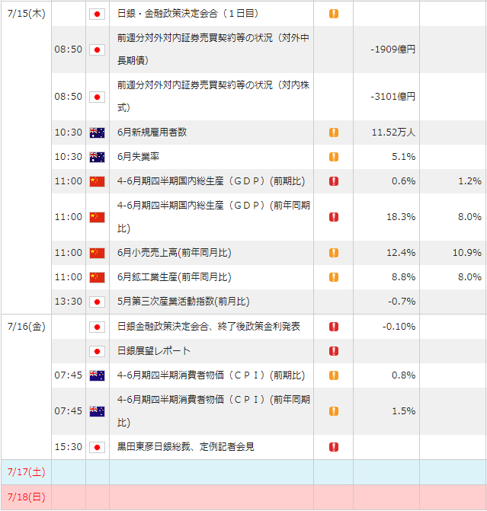The height and width of the screenshot is (511, 487).
Task: Click the event 前週分対外対内証券売買契約等の状況（対内株式）
Action: 213,97
